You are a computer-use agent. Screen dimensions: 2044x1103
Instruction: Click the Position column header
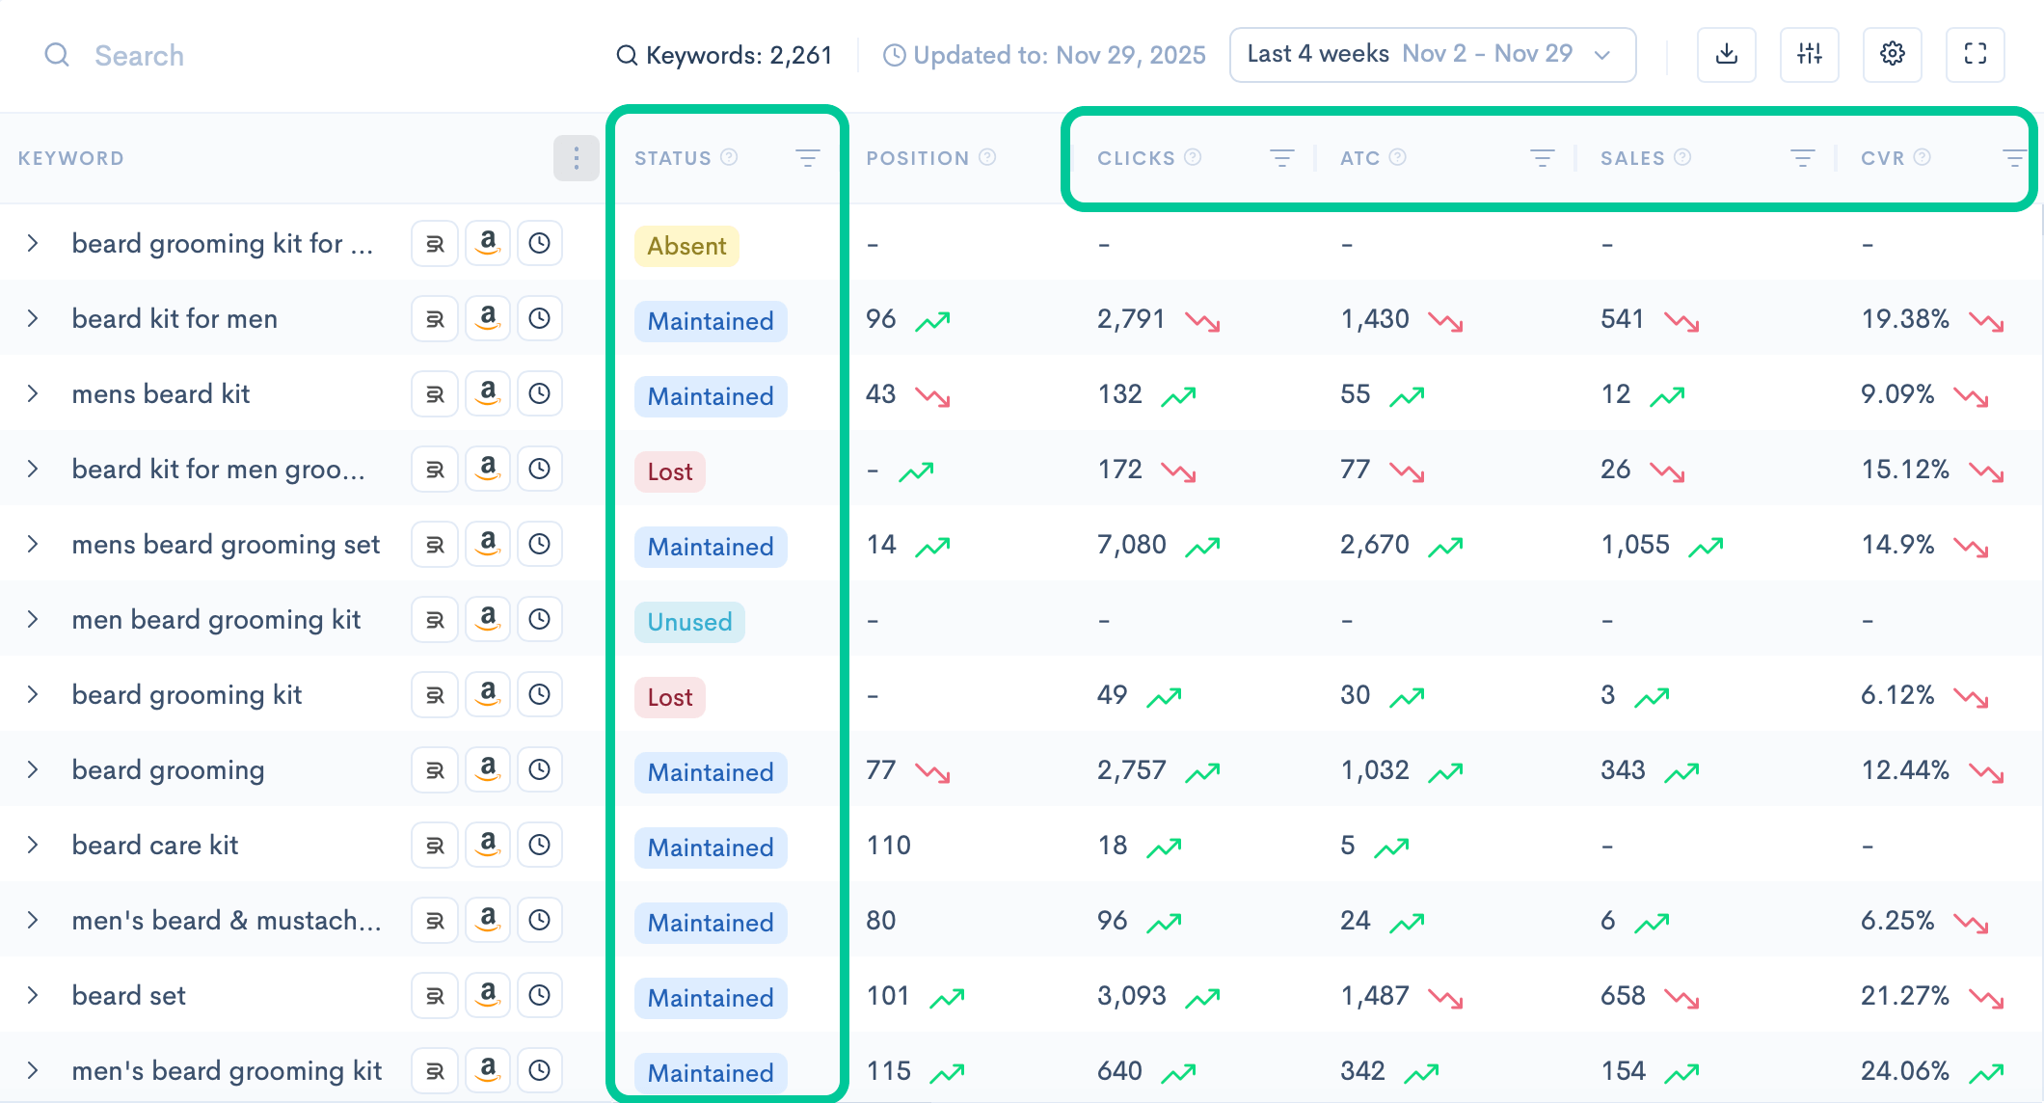(917, 158)
